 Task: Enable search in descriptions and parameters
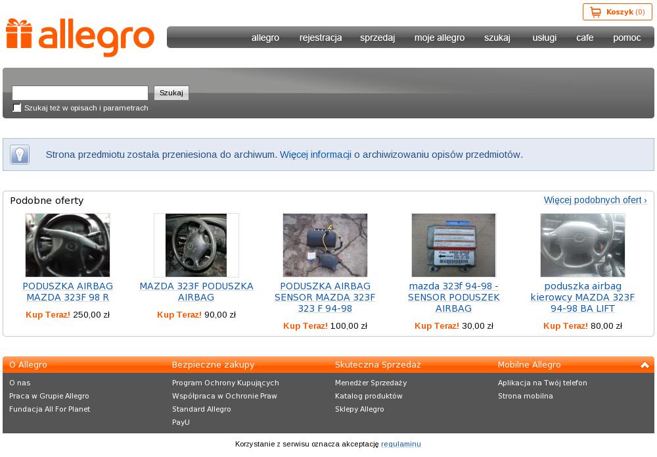pos(17,108)
